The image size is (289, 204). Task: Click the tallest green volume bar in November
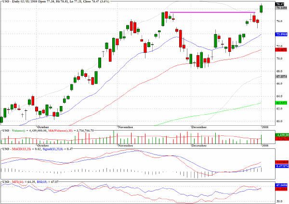pos(114,137)
